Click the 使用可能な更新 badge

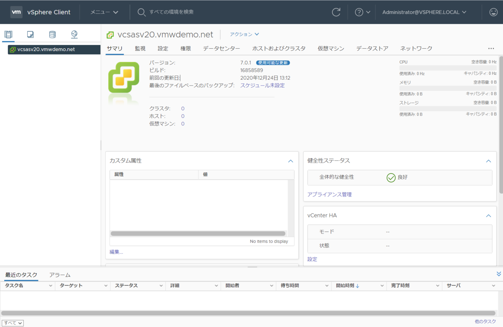(x=273, y=63)
